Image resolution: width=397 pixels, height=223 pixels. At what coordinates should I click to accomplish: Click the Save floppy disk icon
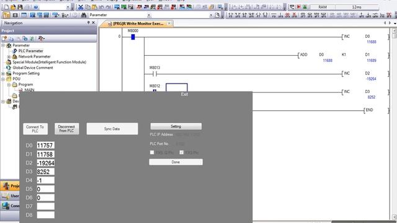tap(20, 7)
